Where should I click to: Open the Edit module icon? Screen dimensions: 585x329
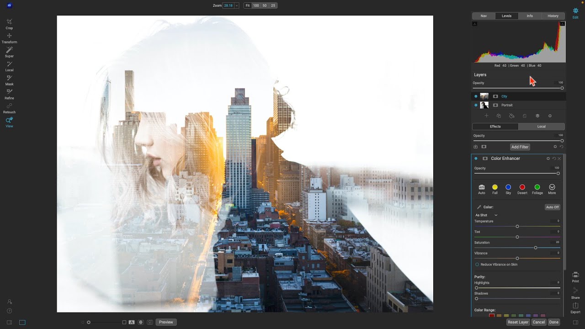pos(575,13)
